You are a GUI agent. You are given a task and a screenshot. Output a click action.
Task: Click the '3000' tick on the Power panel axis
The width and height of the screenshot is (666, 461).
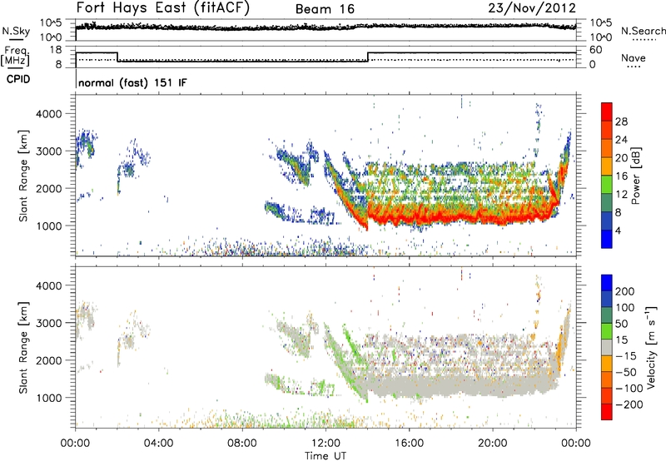tap(49, 151)
